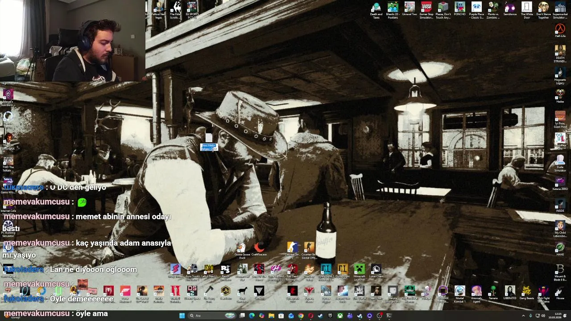
Task: Open the taskbar volume control
Action: click(x=543, y=316)
